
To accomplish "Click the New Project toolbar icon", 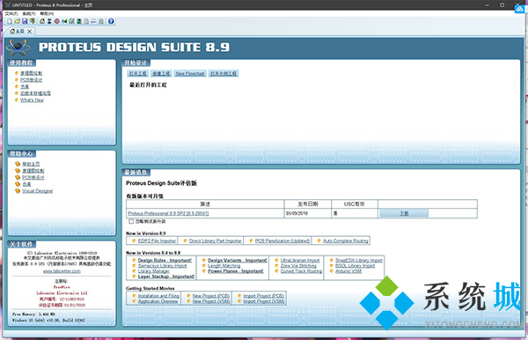I will 10,21.
